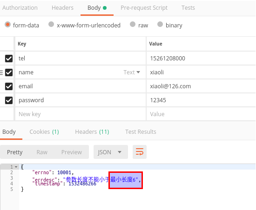This screenshot has height=210, width=256.
Task: Click the "errno" key in response
Action: tap(42, 172)
